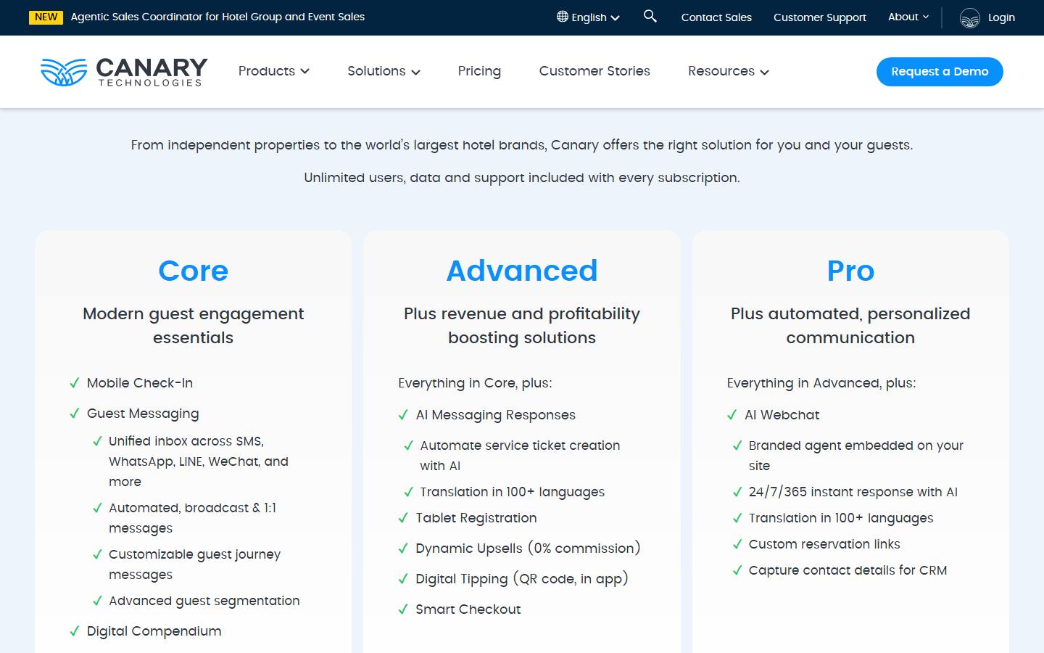Viewport: 1044px width, 653px height.
Task: Click 'Everything in Core, plus:' text
Action: (475, 383)
